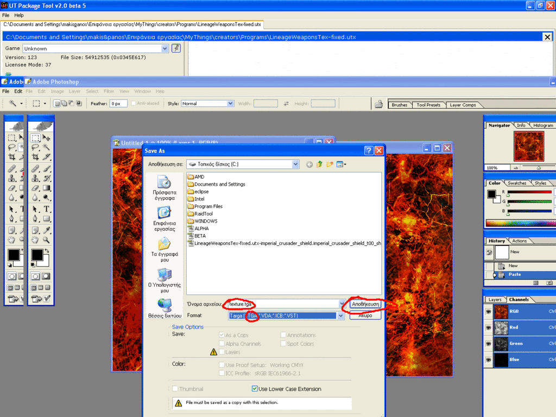Click the foreground color swatch in Color panel
The height and width of the screenshot is (417, 556).
pos(491,194)
